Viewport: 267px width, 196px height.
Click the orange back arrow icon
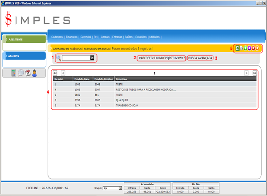pos(257,48)
